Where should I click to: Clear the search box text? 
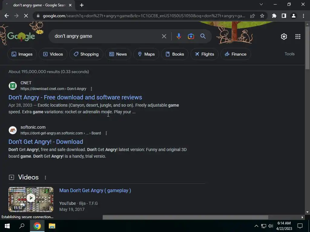pos(164,36)
